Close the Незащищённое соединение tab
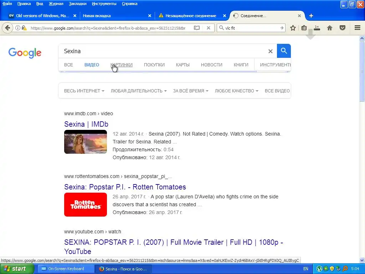The width and height of the screenshot is (365, 274). click(x=225, y=16)
